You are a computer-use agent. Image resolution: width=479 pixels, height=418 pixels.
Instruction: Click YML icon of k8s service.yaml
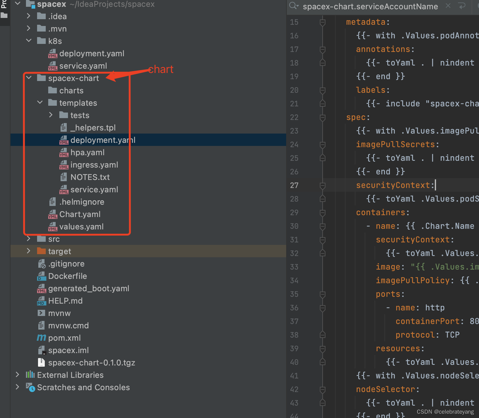click(x=53, y=66)
